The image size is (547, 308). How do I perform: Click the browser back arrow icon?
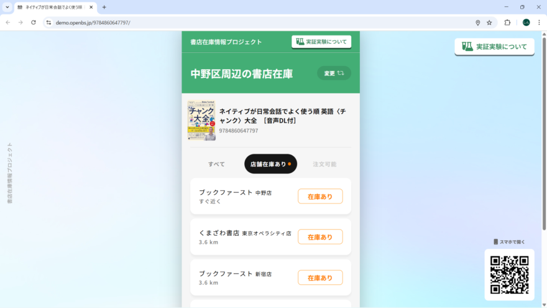[x=7, y=22]
